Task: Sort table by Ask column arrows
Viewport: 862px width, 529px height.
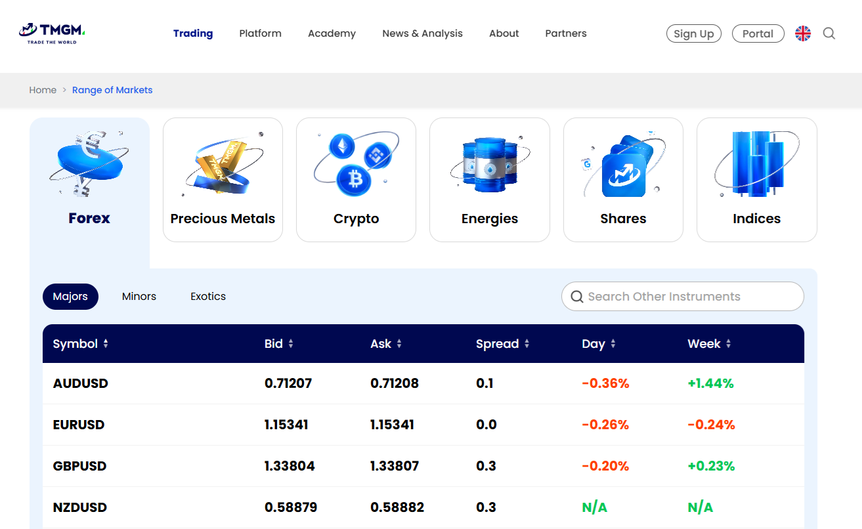Action: (x=399, y=344)
